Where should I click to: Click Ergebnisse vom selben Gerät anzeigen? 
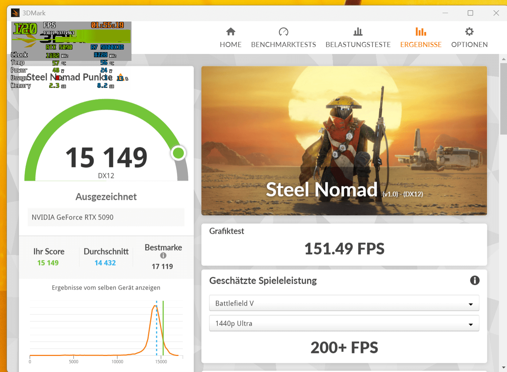pos(106,288)
